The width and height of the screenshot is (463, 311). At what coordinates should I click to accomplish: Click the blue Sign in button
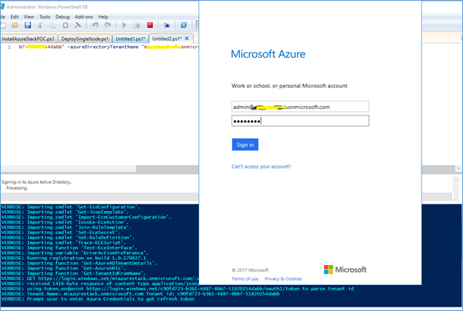245,144
